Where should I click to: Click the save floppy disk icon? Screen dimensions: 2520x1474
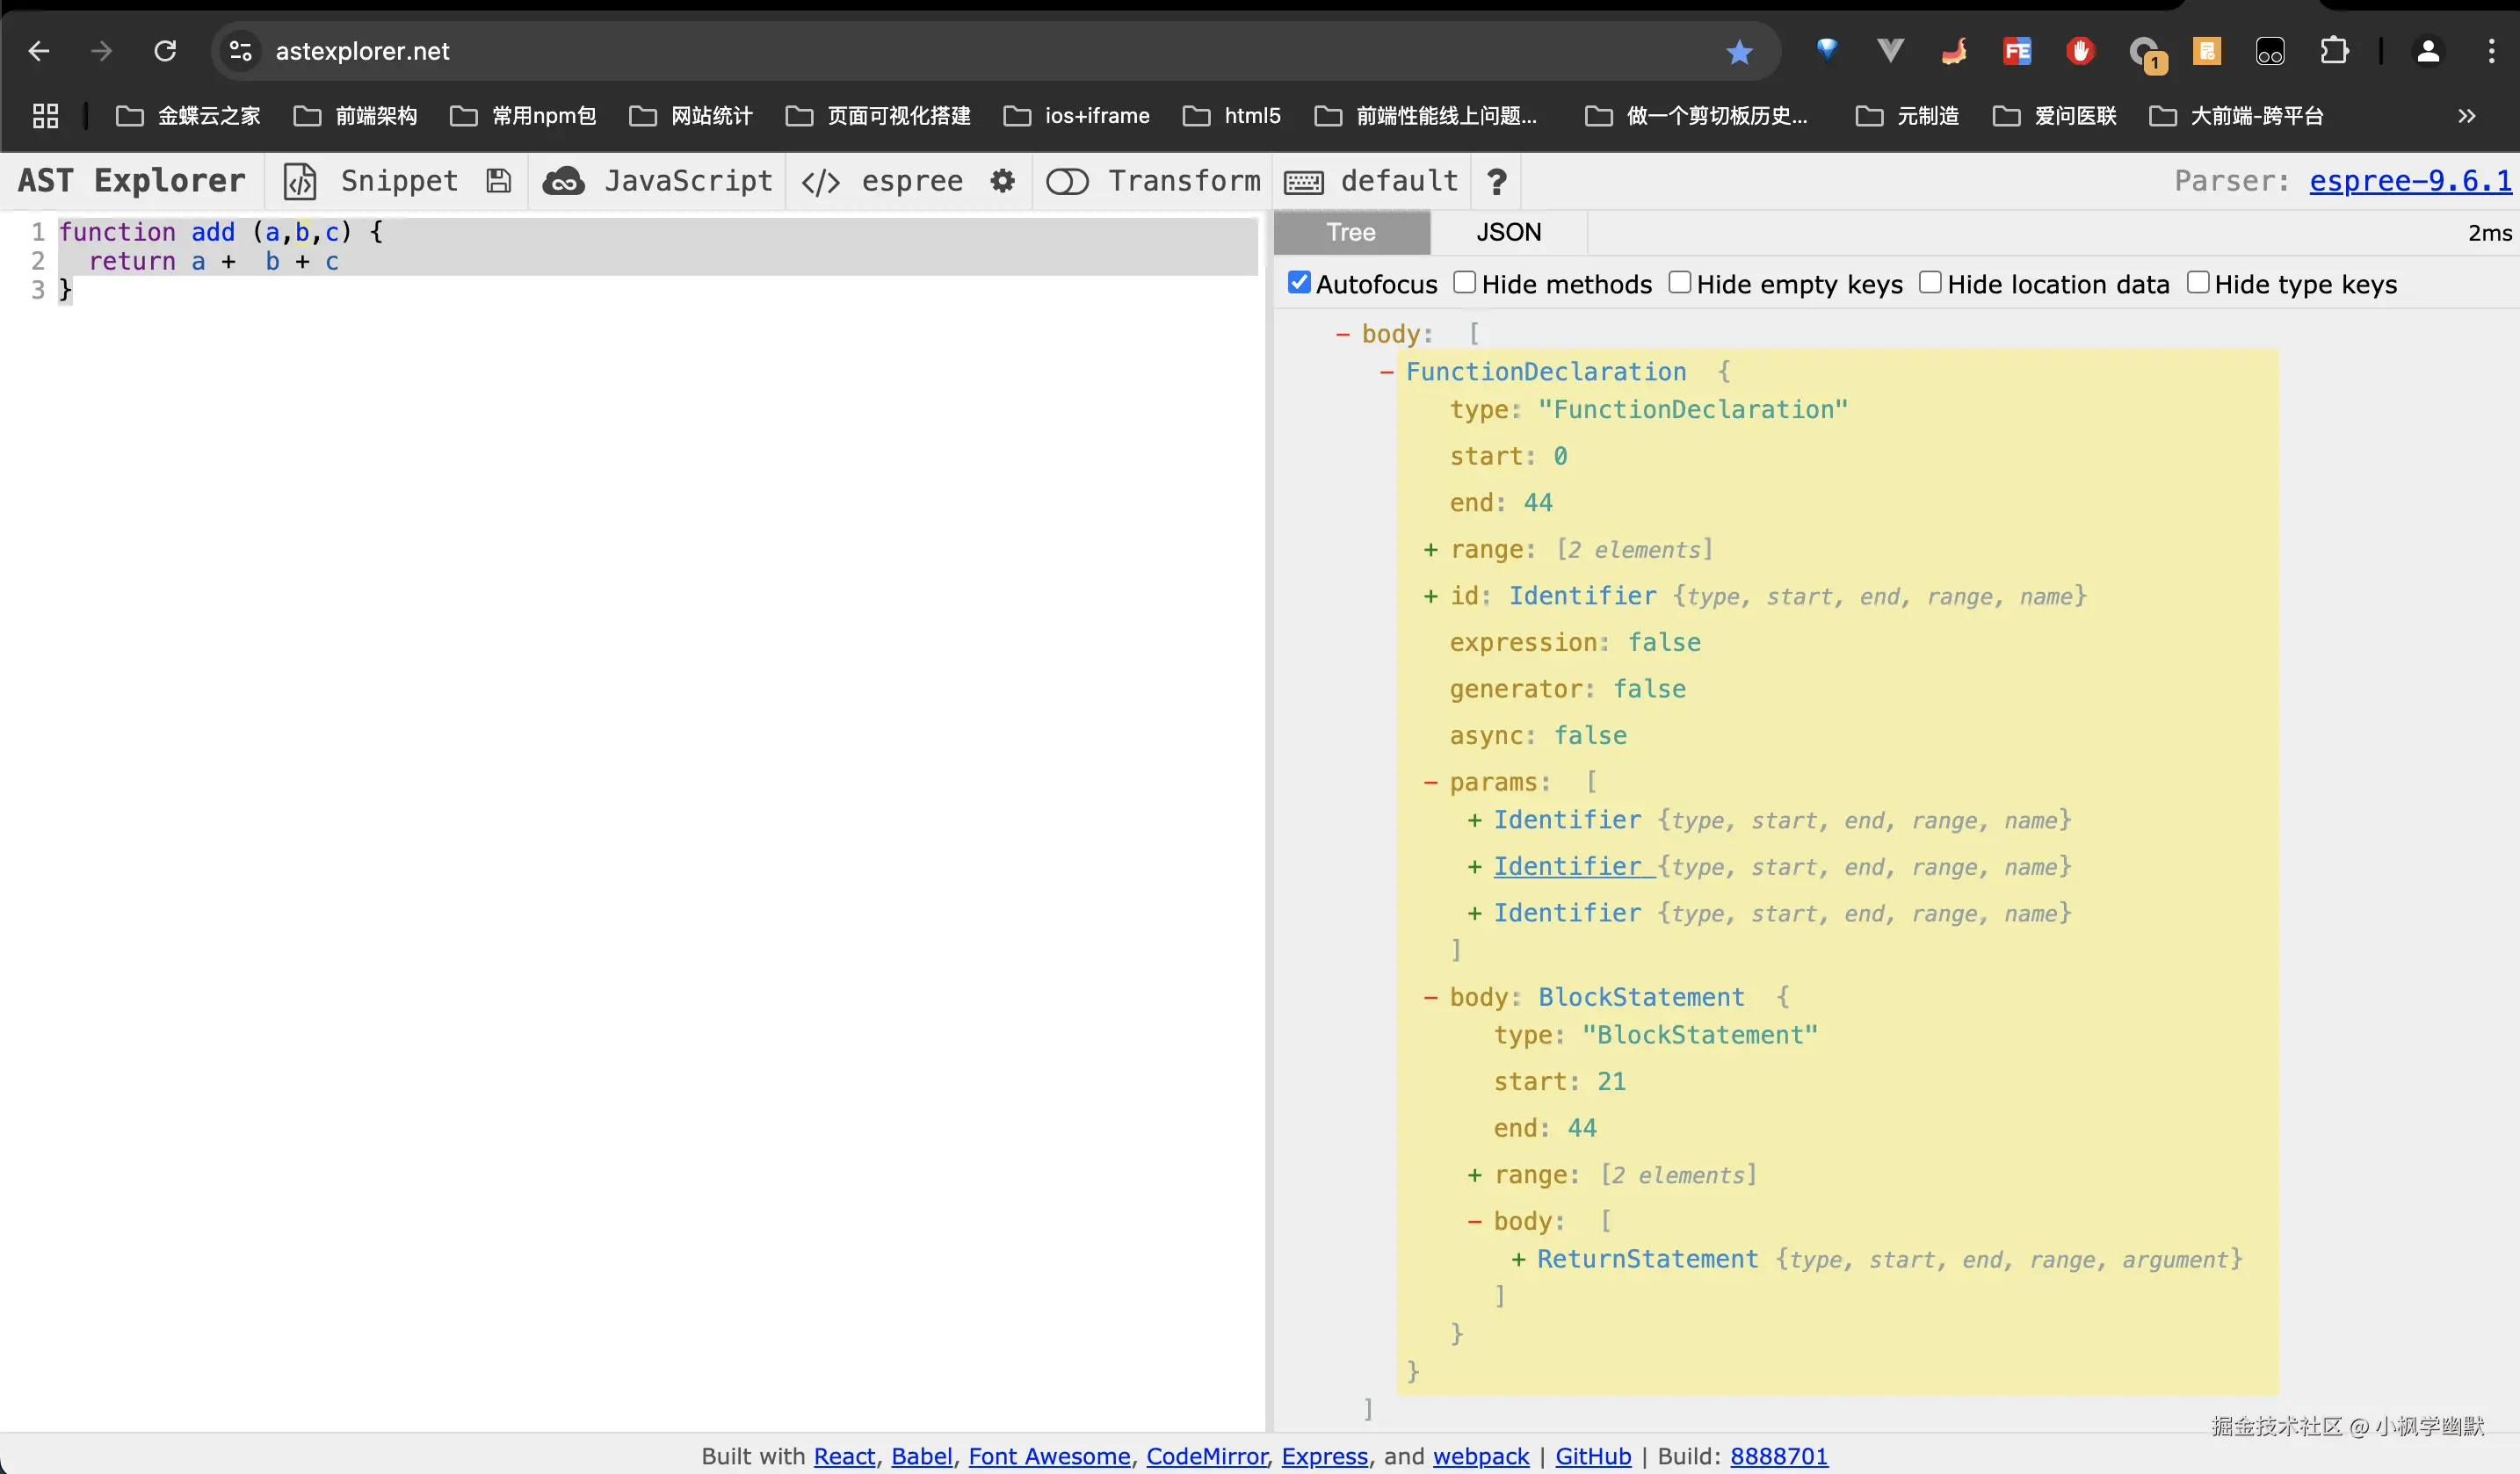[x=498, y=181]
